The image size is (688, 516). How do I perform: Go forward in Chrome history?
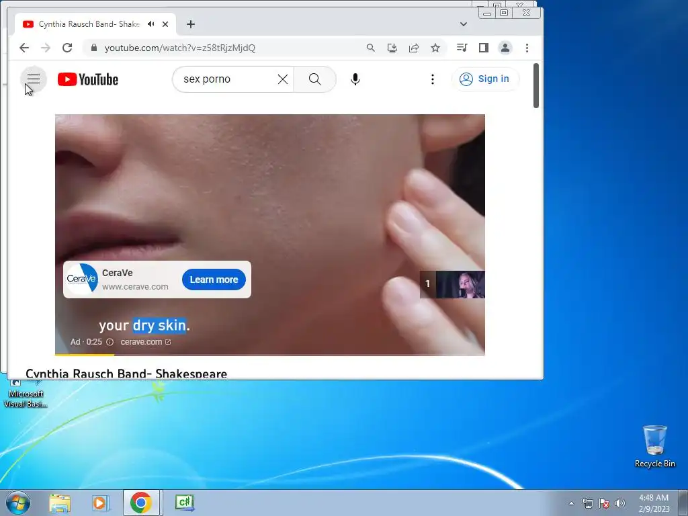pyautogui.click(x=46, y=48)
